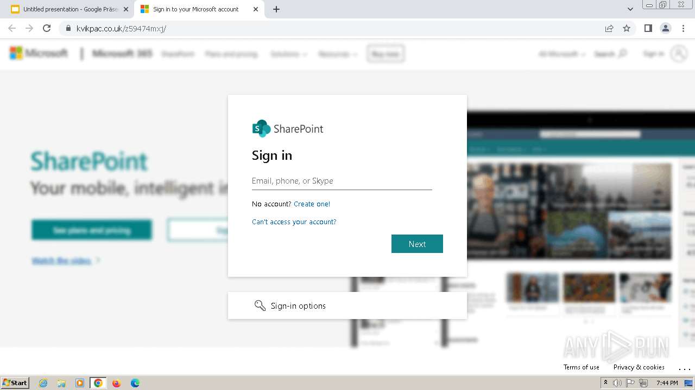
Task: Click the Email, phone, or Skype field
Action: click(x=342, y=181)
